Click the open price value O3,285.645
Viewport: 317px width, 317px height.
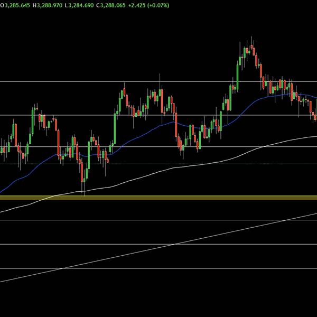click(15, 5)
